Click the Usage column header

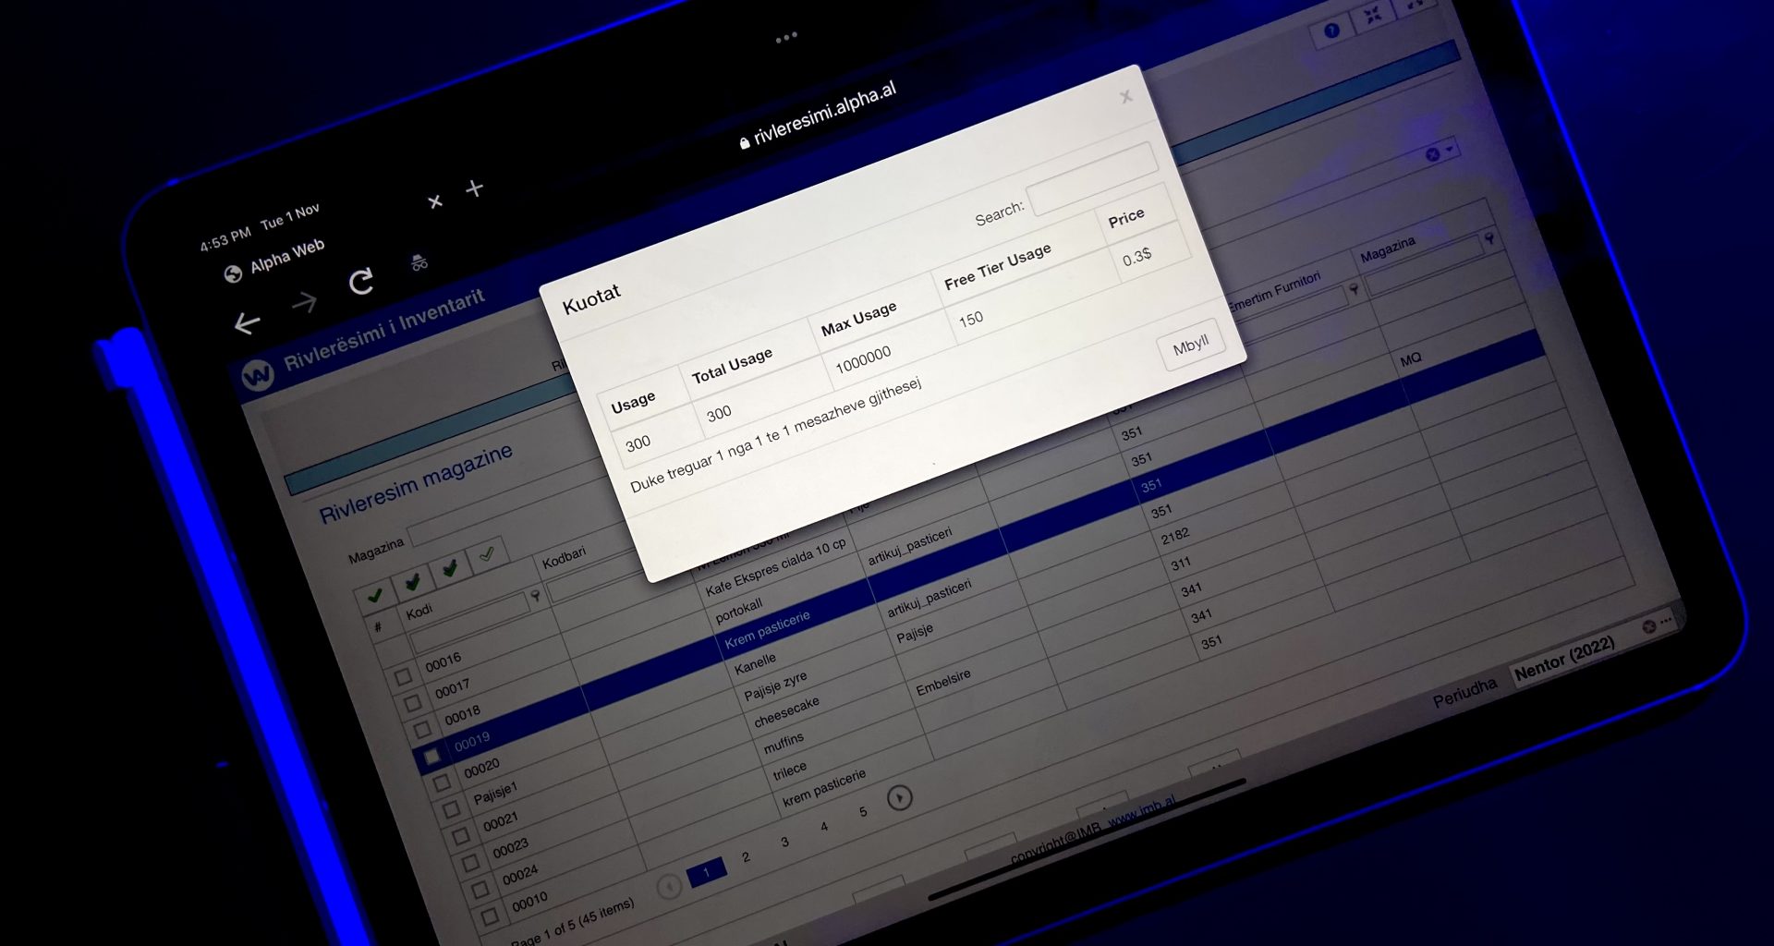633,402
